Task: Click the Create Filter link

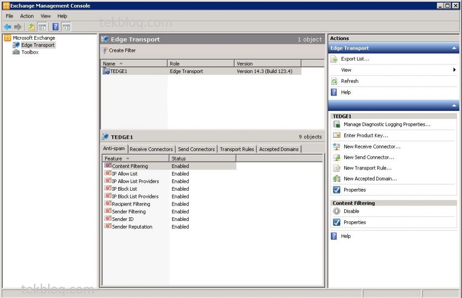Action: (x=122, y=50)
